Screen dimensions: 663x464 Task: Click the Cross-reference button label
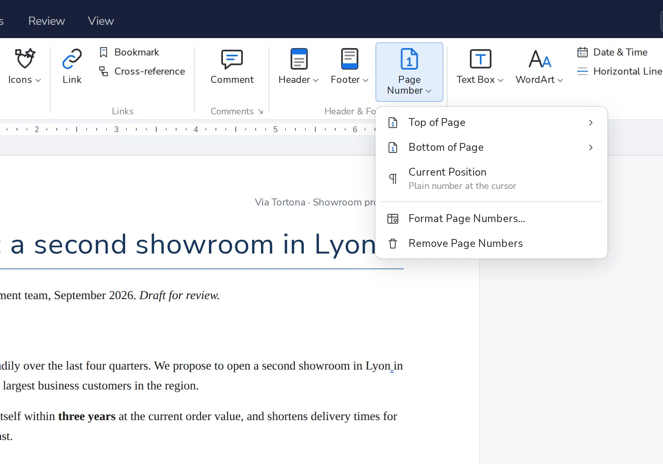[x=150, y=71]
